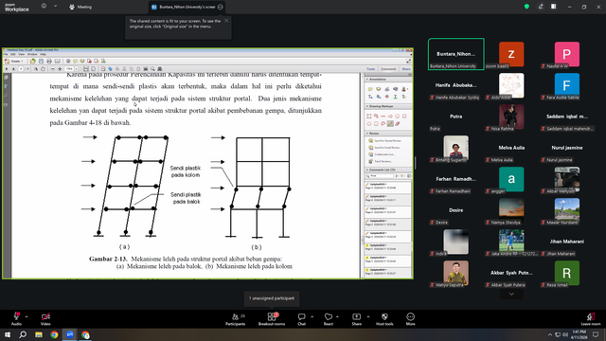Open Breakout rooms

[272, 318]
